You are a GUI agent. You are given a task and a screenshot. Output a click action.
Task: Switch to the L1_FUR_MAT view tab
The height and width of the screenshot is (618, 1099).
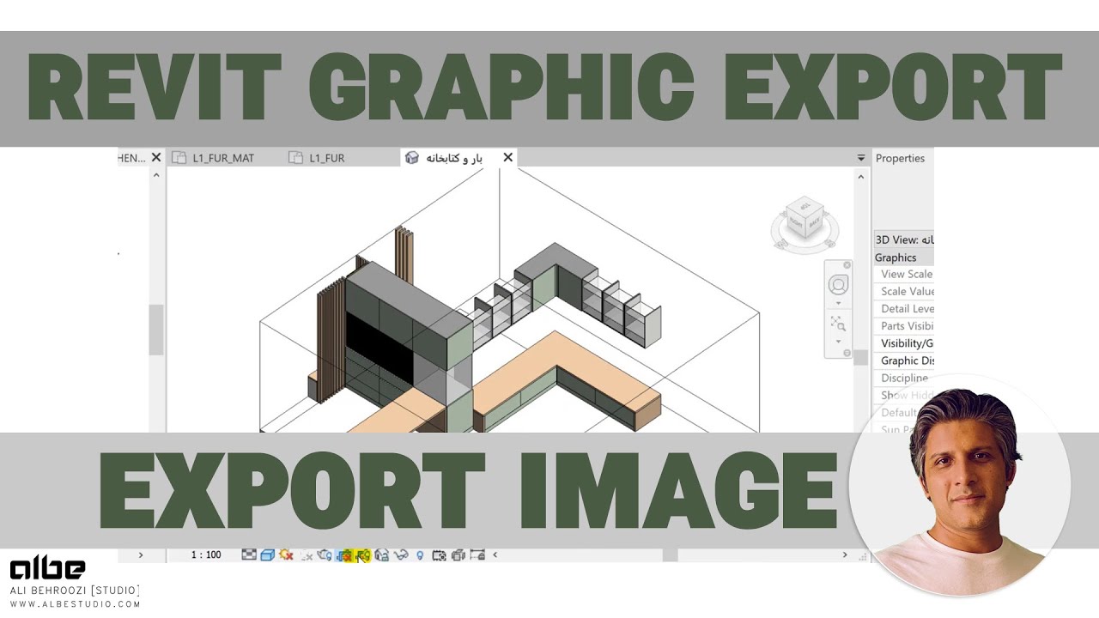tap(223, 158)
